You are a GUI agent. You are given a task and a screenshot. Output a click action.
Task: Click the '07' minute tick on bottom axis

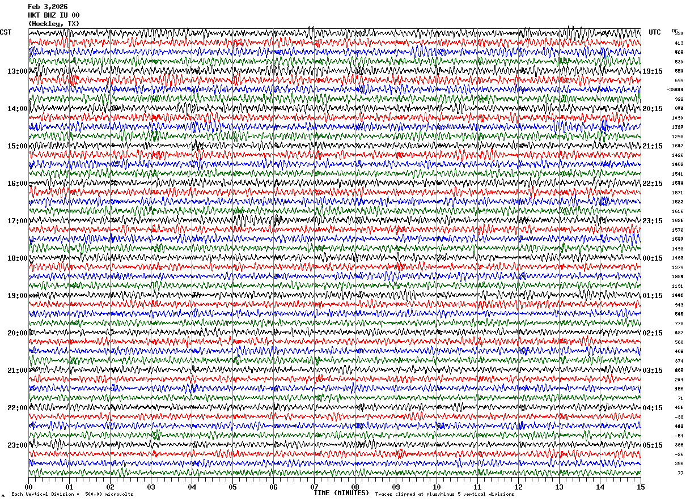314,487
